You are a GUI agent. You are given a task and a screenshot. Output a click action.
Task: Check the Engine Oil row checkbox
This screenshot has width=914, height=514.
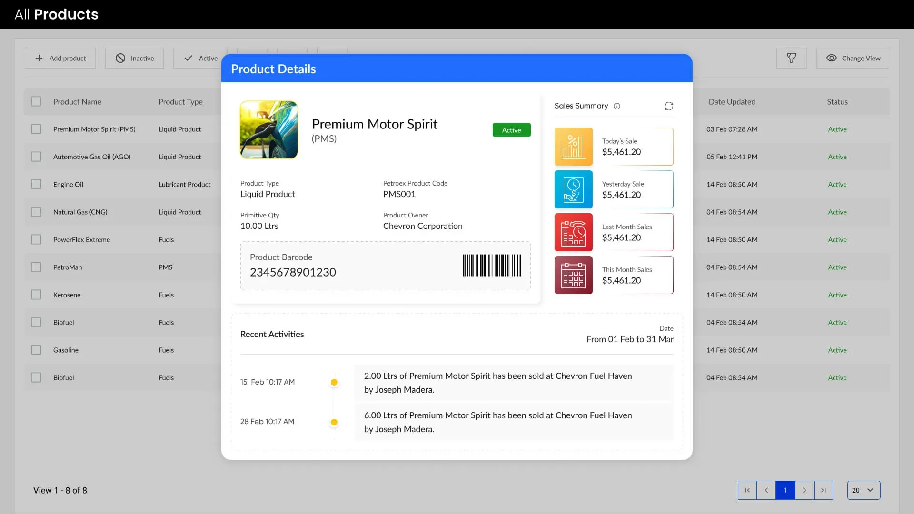pos(36,184)
